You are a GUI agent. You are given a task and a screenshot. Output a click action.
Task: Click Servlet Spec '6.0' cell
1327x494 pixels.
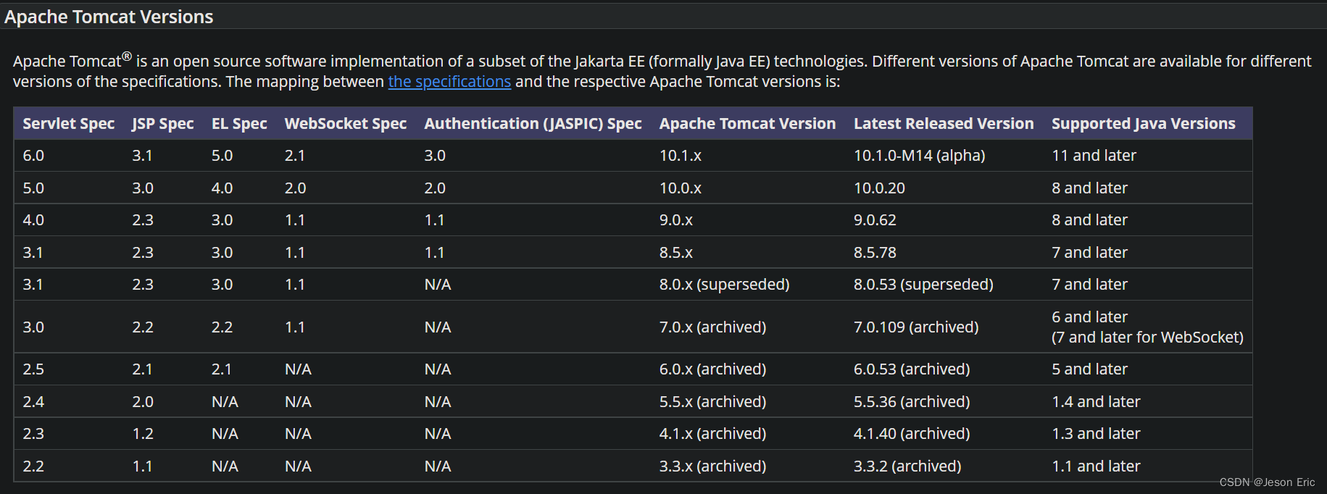point(33,156)
